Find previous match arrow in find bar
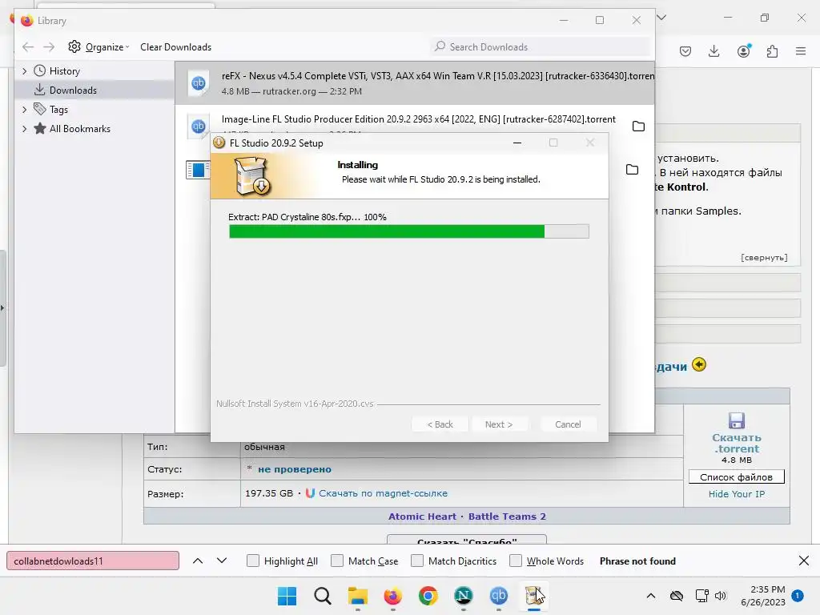Viewport: 820px width, 615px height. [198, 561]
